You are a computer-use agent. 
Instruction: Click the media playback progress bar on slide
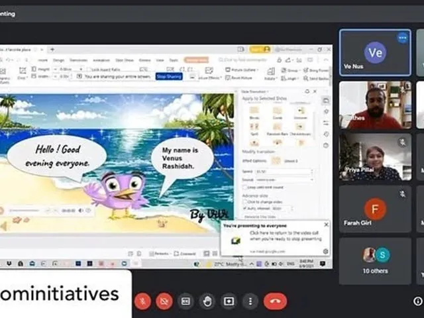[x=25, y=211]
